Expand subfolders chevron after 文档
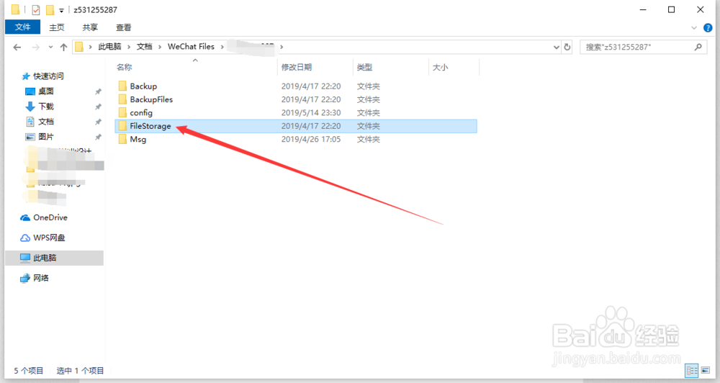Viewport: 720px width, 383px height. click(160, 47)
